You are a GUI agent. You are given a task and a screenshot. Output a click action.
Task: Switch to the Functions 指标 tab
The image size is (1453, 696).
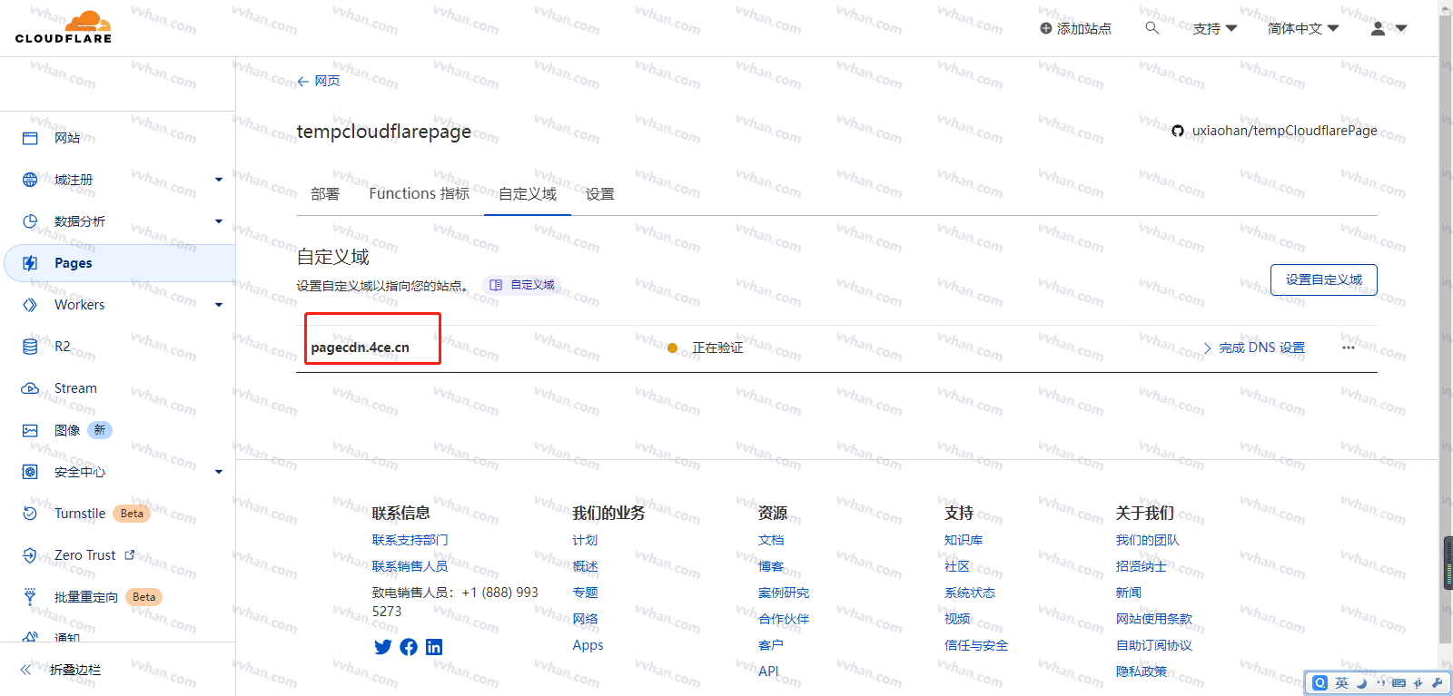419,193
